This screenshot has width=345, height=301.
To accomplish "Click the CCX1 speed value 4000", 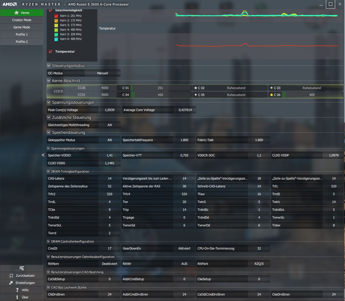I will tap(105, 95).
